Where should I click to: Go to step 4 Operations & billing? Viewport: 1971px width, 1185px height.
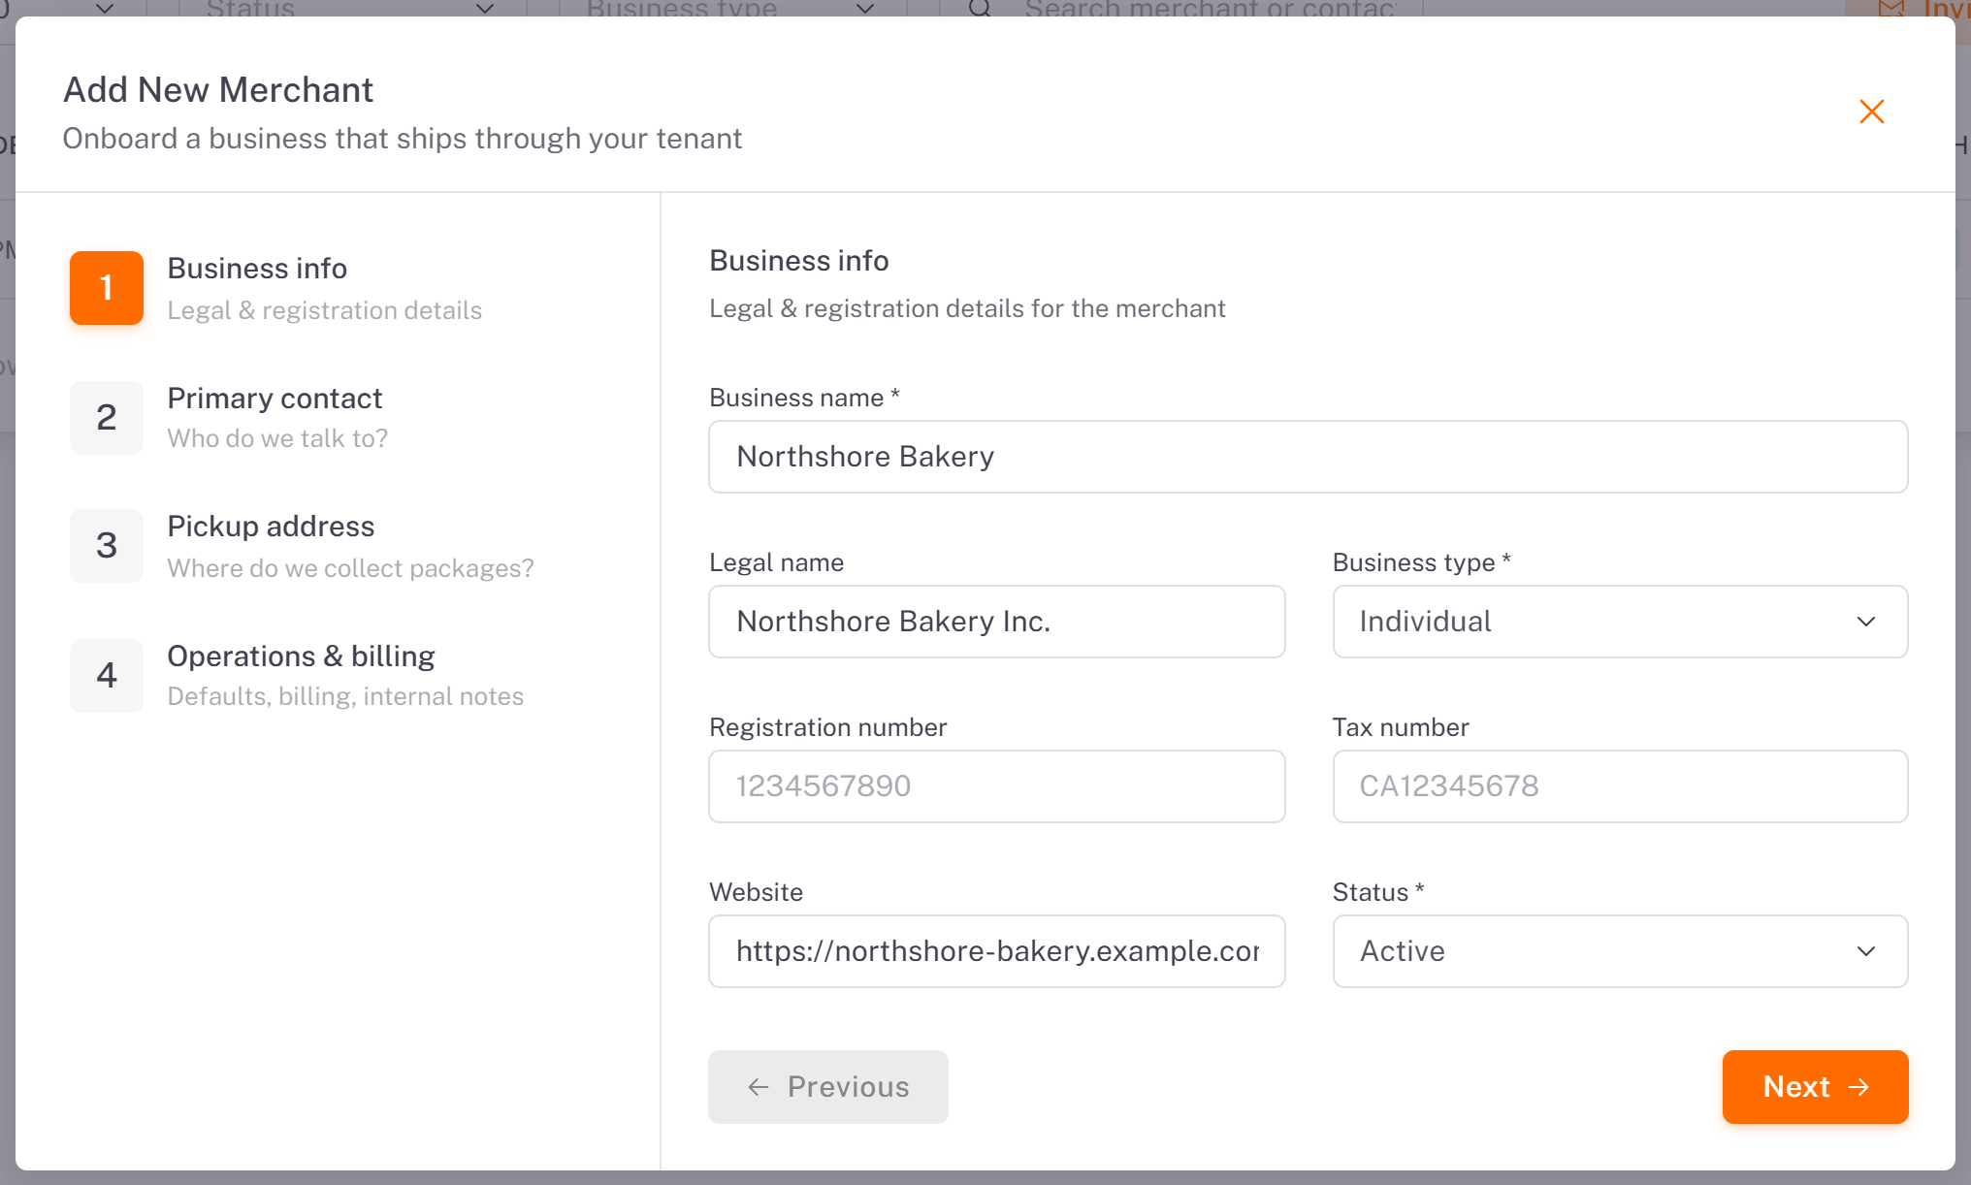click(x=297, y=676)
